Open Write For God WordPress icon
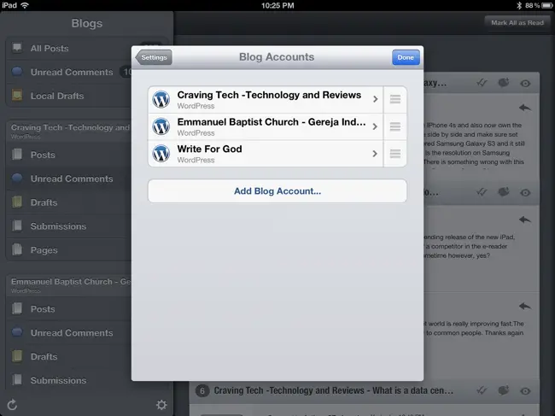Screen dimensions: 555x416 (x=161, y=153)
